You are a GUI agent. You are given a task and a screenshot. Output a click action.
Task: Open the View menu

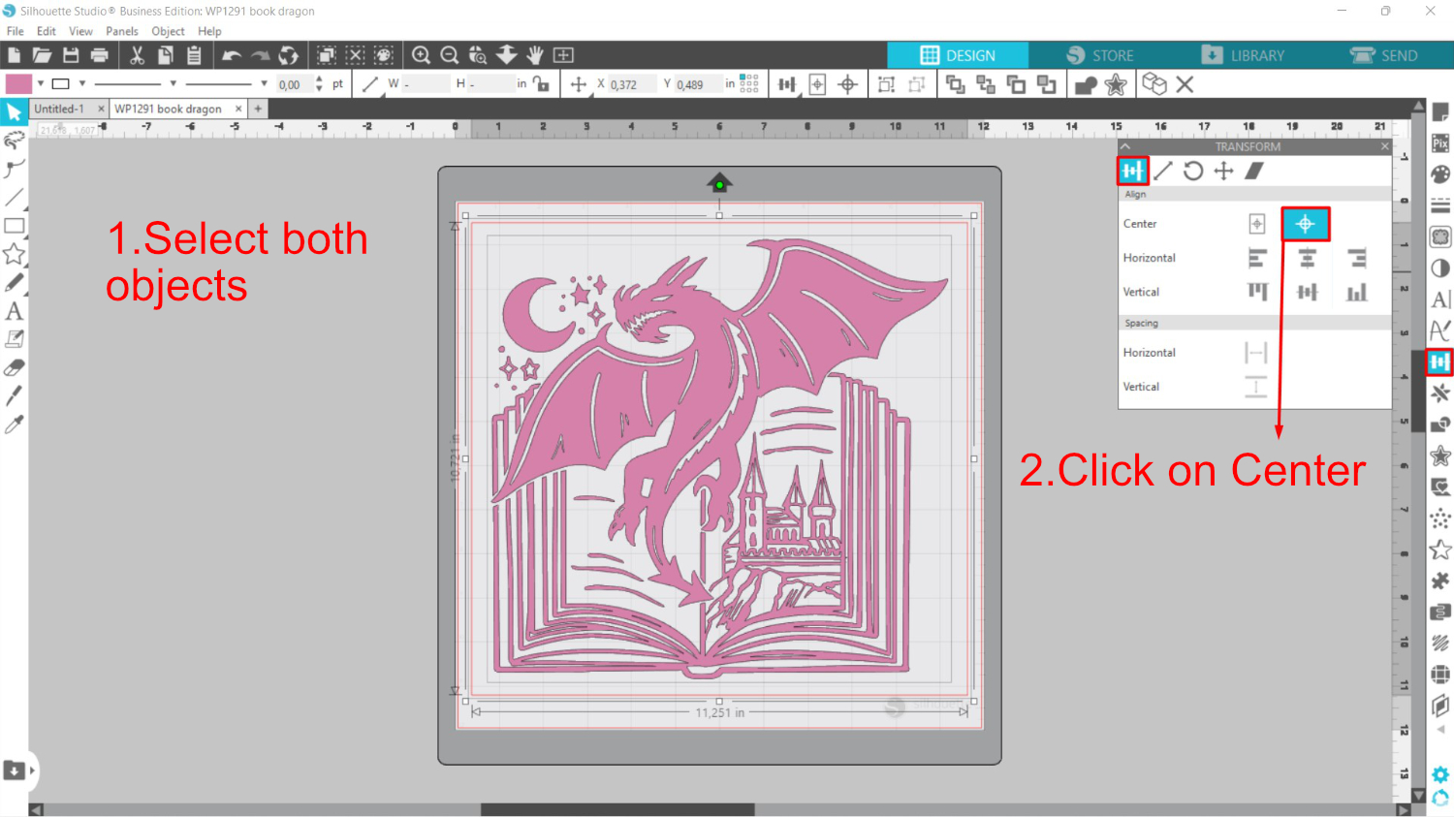click(x=81, y=31)
